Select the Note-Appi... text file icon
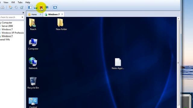193x108 pixels. tap(118, 64)
